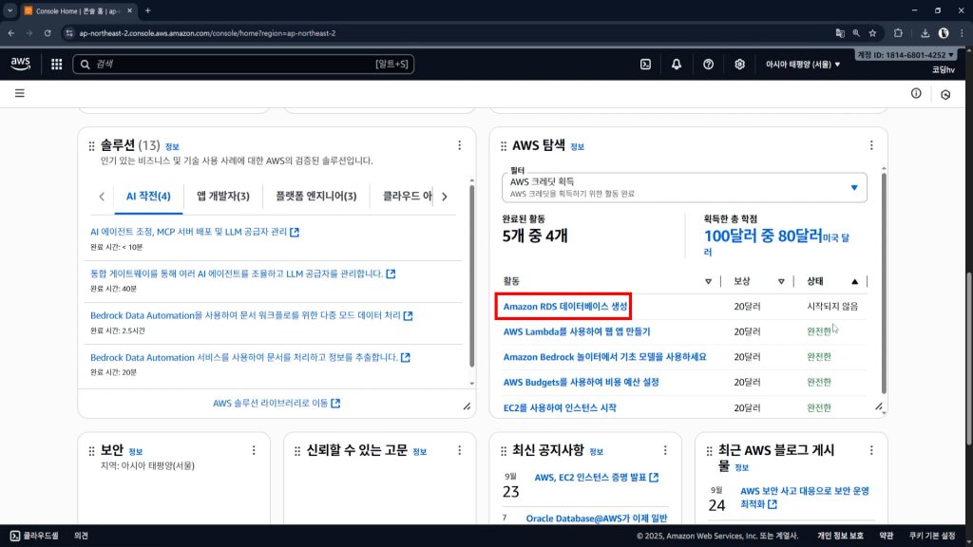The height and width of the screenshot is (547, 973).
Task: Open browser downloads icon
Action: [x=925, y=33]
